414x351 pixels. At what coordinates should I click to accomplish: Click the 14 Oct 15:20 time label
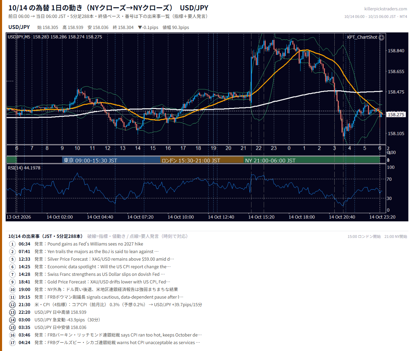[262, 217]
